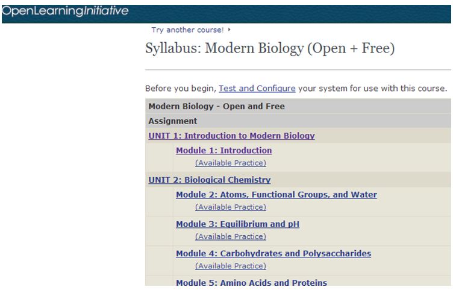Viewport: 453px width, 290px height.
Task: Open Available Practice under Module 3
Action: [x=231, y=236]
